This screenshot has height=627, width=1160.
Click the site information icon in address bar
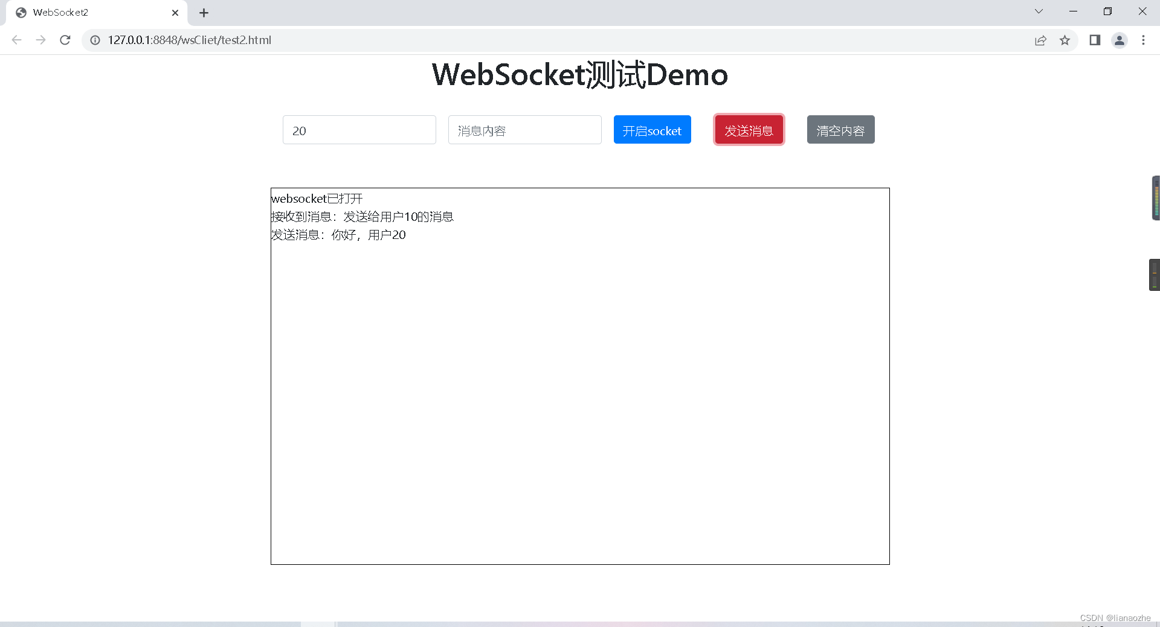tap(95, 40)
